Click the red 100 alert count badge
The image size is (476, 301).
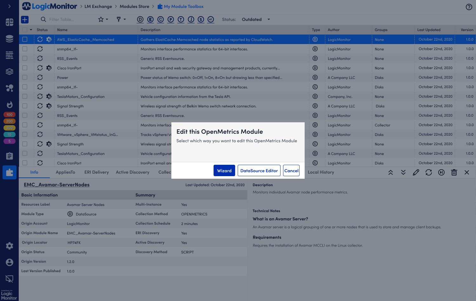10,115
